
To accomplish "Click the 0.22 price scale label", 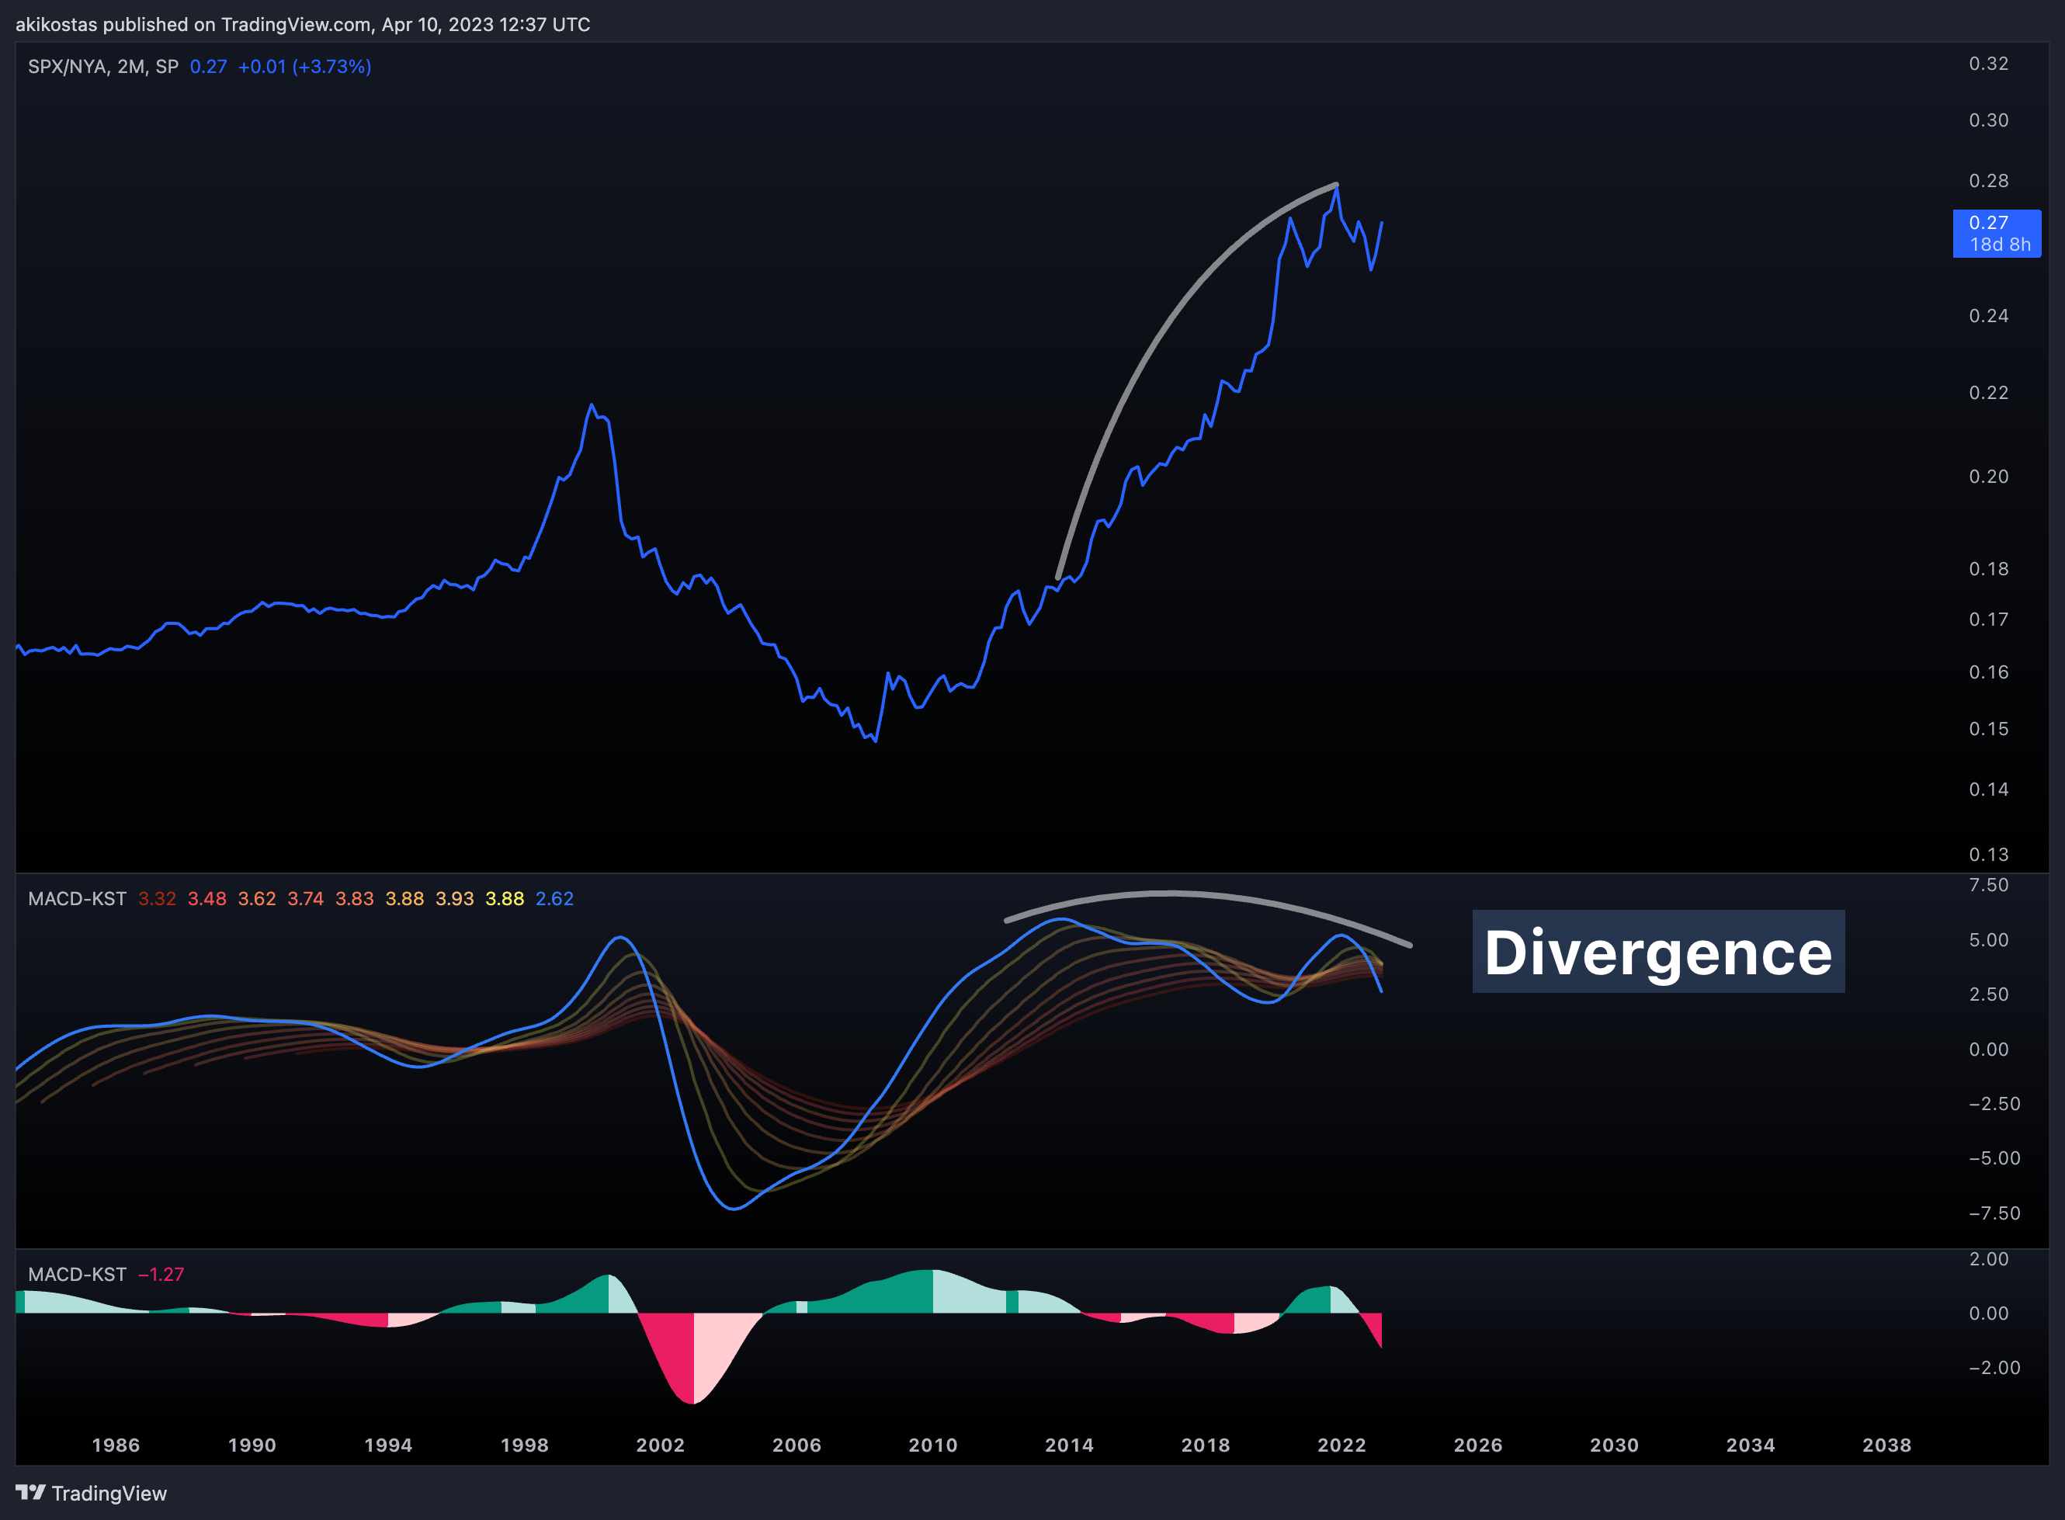I will [x=1989, y=393].
